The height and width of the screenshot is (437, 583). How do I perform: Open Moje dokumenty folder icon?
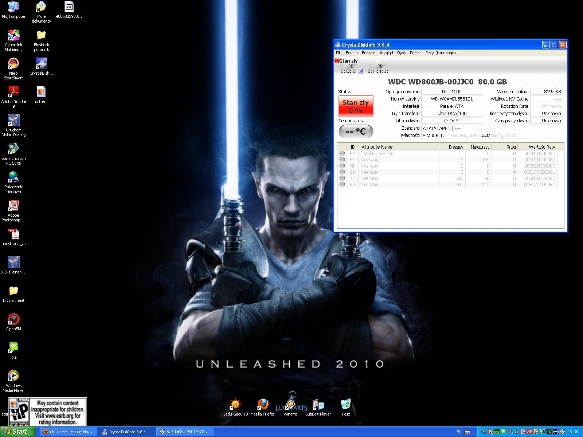click(x=41, y=12)
